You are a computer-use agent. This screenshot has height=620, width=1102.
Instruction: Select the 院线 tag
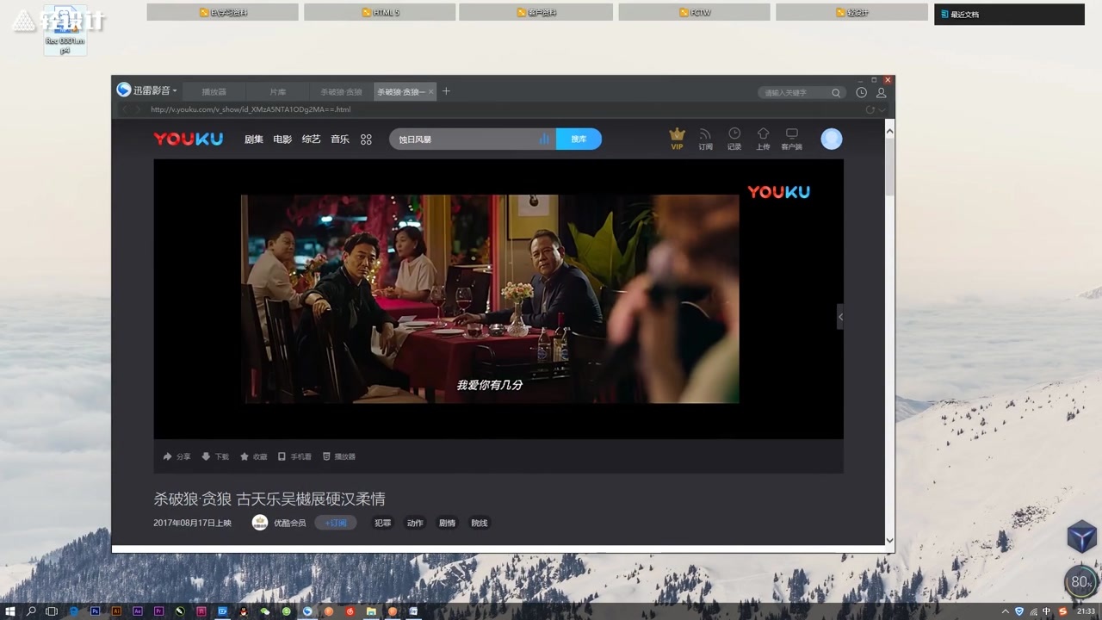(480, 523)
